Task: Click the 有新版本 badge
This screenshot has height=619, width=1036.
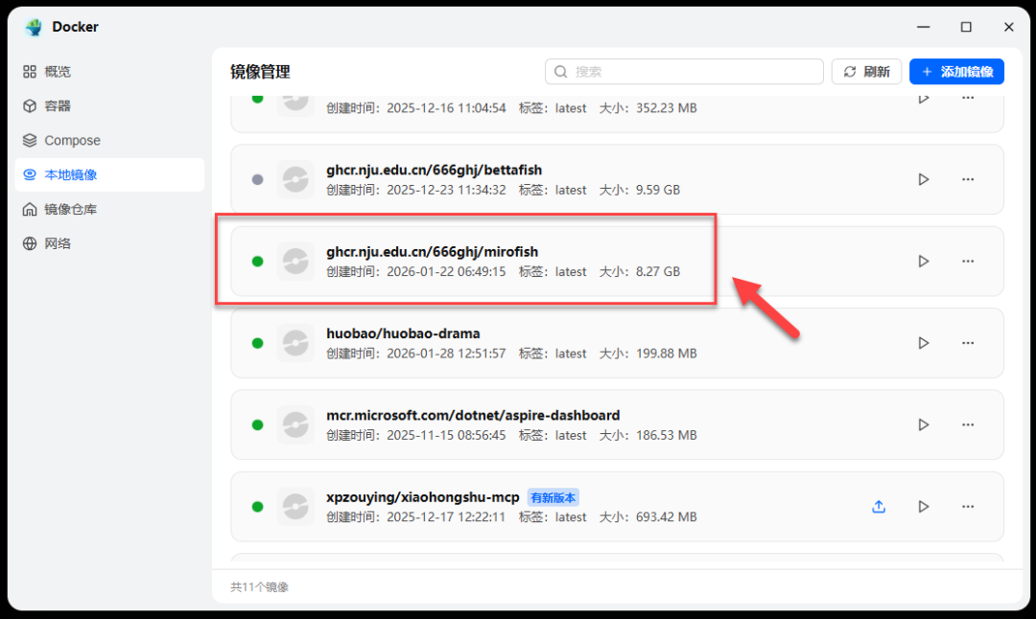Action: pos(553,497)
